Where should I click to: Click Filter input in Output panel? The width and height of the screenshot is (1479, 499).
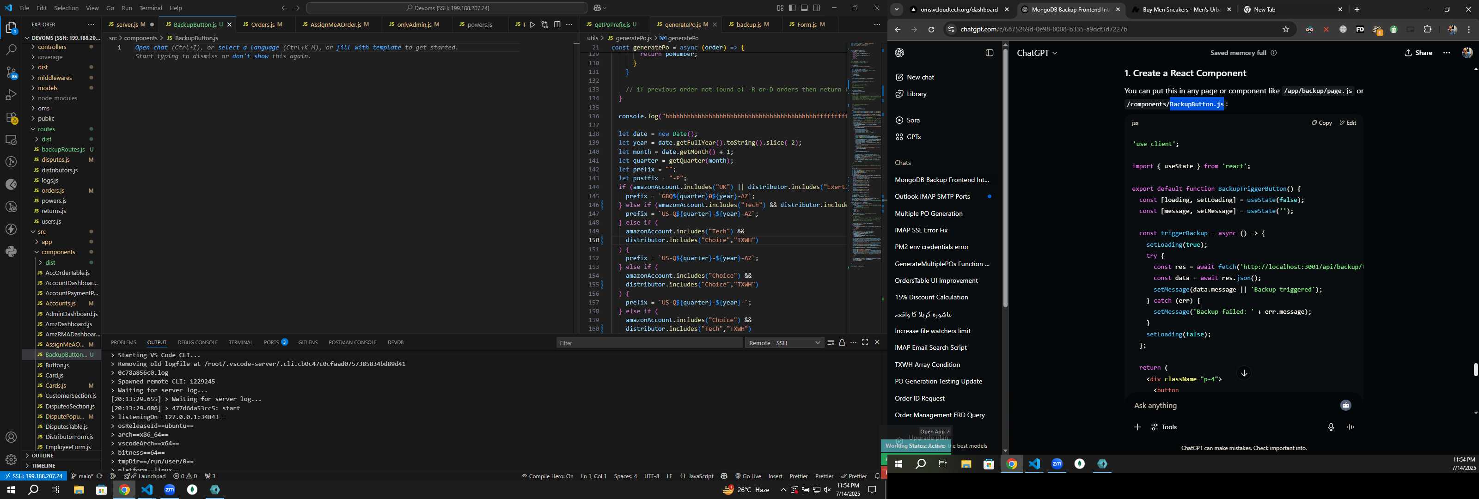tap(649, 343)
